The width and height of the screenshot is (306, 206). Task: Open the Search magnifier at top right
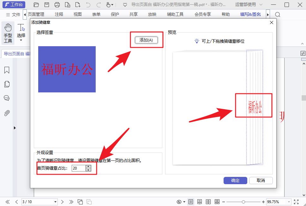coord(278,14)
